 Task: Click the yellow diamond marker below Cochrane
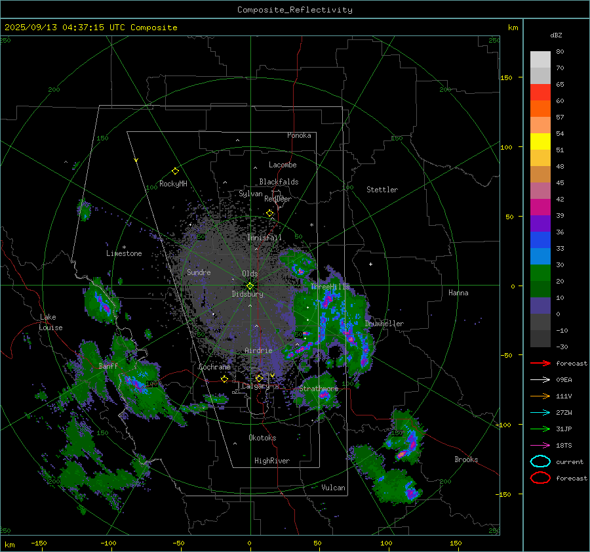coord(225,379)
